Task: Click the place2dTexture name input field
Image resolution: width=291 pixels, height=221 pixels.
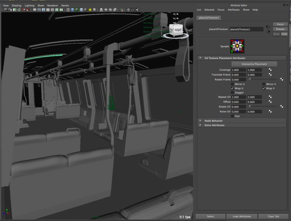Action: [246, 29]
